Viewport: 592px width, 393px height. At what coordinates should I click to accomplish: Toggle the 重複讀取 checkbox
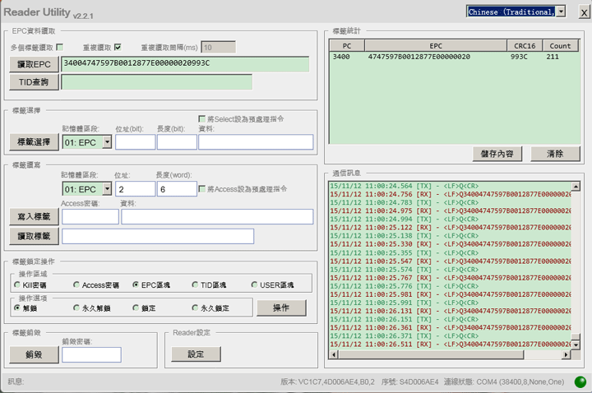pyautogui.click(x=118, y=47)
